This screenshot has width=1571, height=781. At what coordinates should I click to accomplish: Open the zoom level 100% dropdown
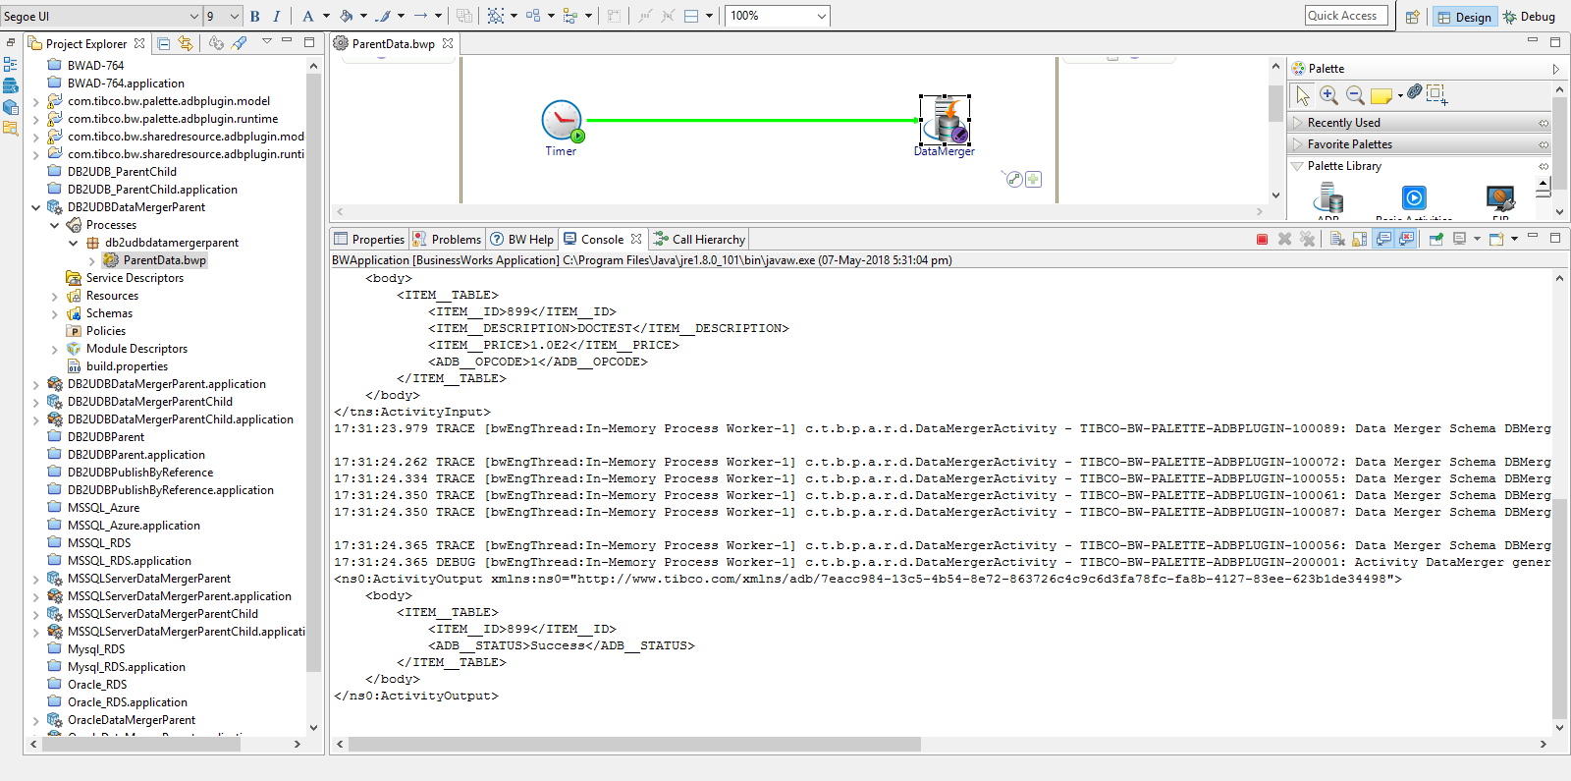[x=821, y=16]
